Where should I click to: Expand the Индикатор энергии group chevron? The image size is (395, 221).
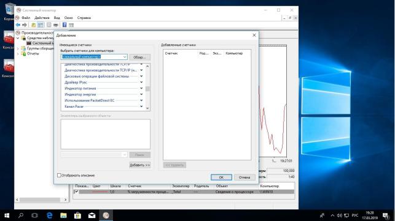[141, 94]
